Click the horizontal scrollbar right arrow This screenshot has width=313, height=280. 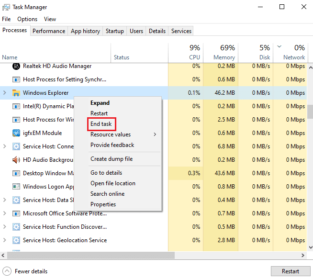[303, 255]
